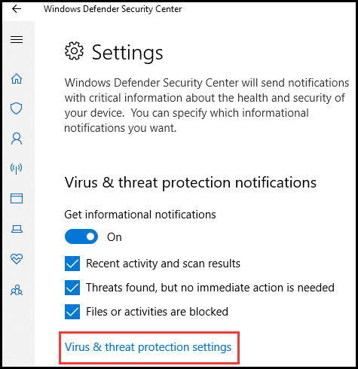Open App & browser control window icon
The height and width of the screenshot is (369, 358).
pyautogui.click(x=17, y=198)
